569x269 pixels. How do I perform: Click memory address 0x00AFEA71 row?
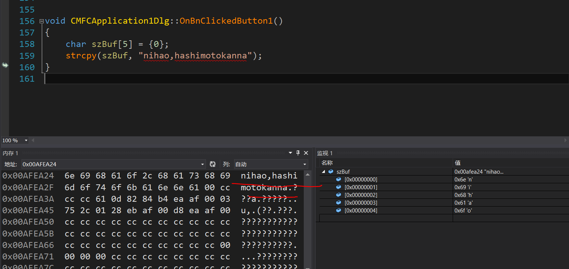coord(28,256)
